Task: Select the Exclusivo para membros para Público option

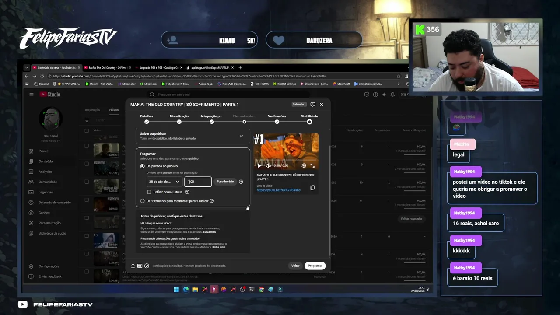Action: tap(142, 201)
